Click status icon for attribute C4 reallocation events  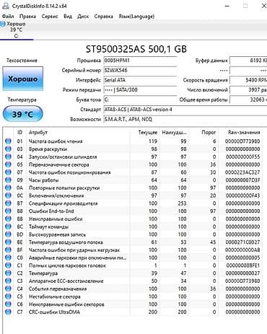pyautogui.click(x=8, y=289)
